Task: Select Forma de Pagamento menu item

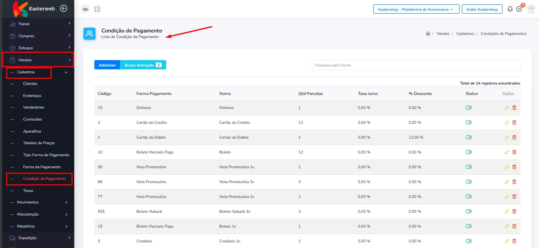Action: click(x=42, y=167)
